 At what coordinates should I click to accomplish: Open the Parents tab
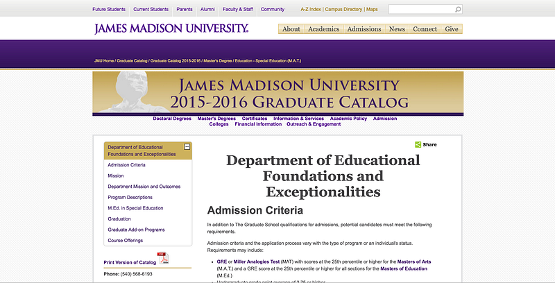[x=185, y=9]
